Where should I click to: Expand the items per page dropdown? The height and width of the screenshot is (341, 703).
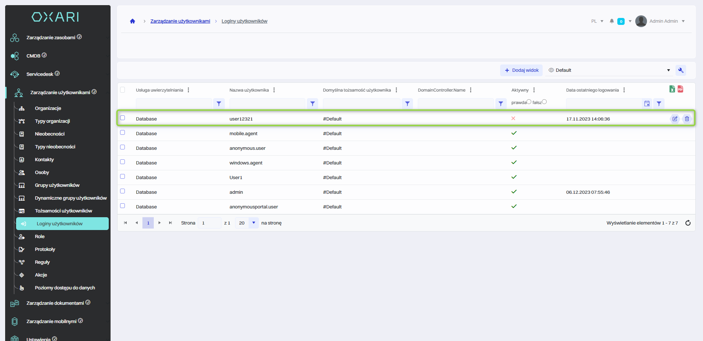click(253, 223)
